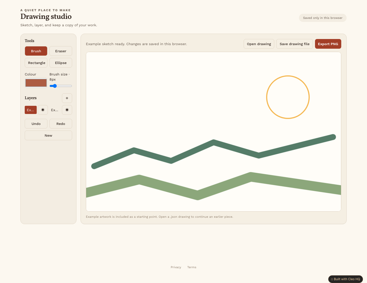Open the Colour picker swatch

[x=36, y=83]
